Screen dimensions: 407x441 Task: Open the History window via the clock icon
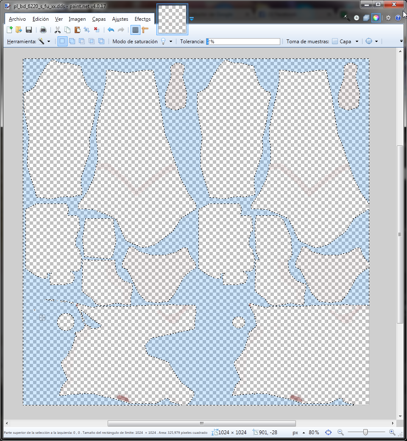(x=356, y=18)
